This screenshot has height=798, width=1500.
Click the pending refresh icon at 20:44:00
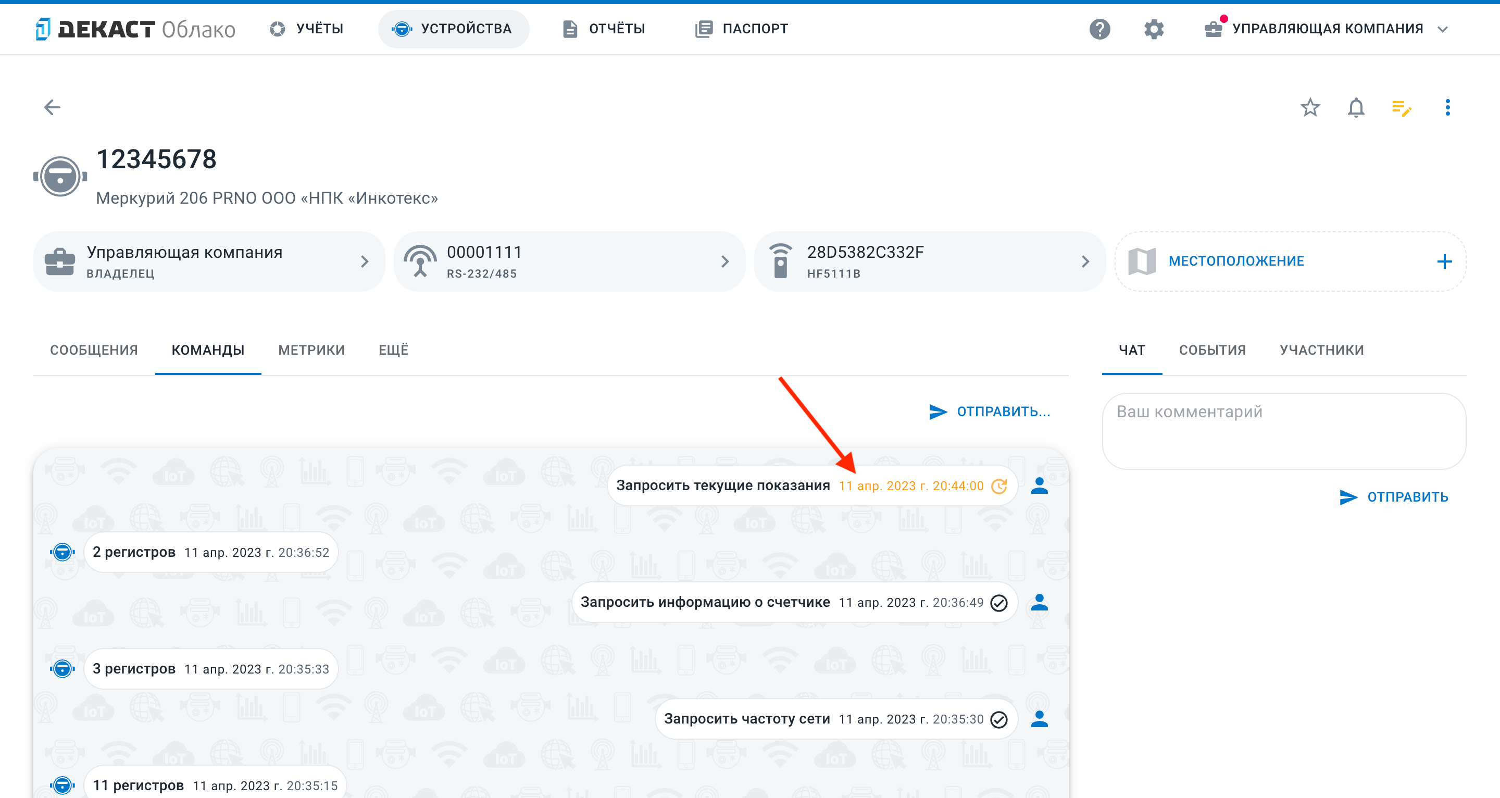pyautogui.click(x=999, y=486)
